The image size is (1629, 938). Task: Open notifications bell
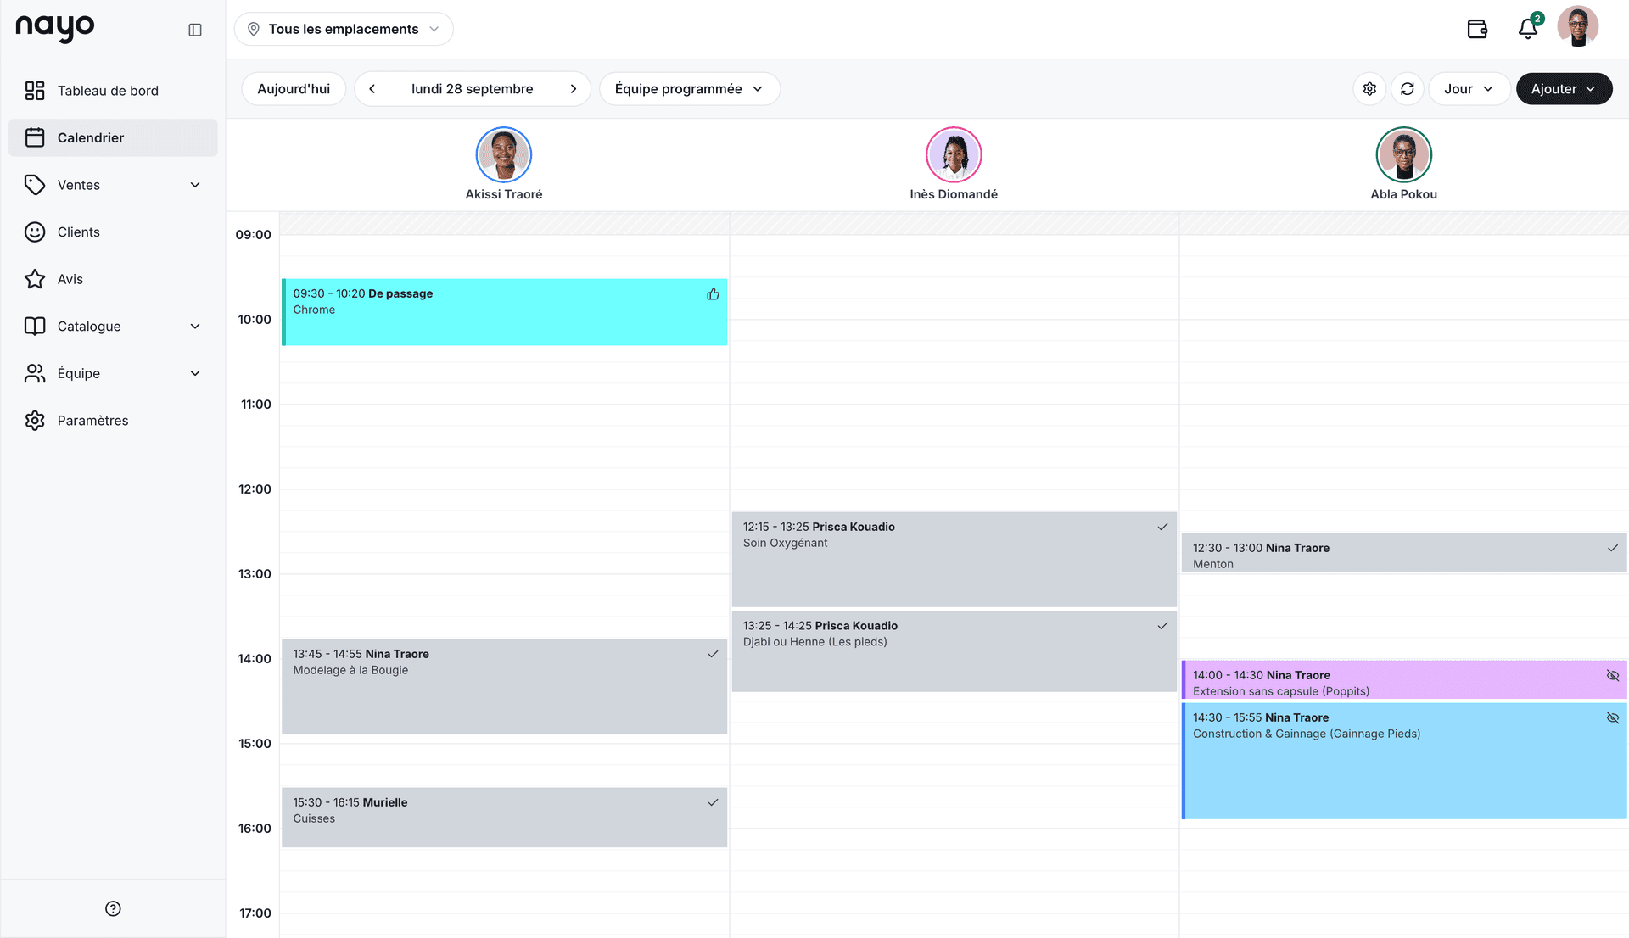tap(1528, 29)
